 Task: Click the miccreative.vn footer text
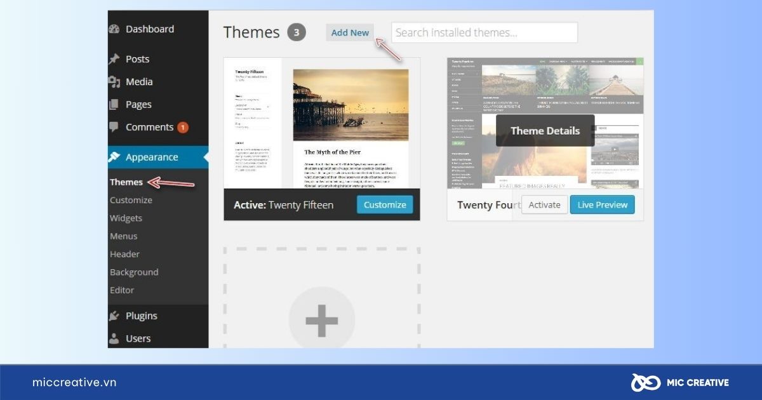tap(74, 382)
